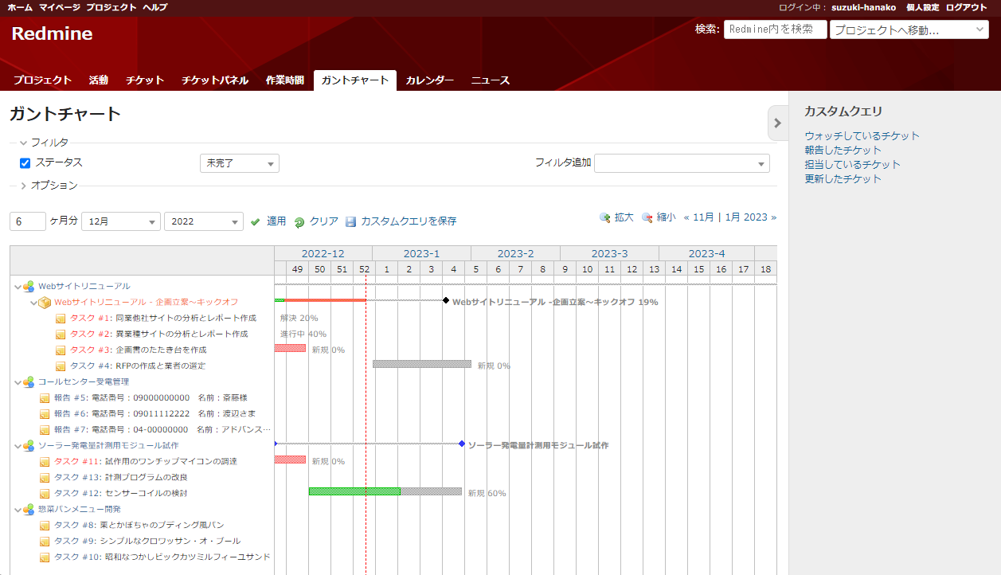Open 担当しているチケット custom query
The image size is (1001, 575).
(852, 165)
